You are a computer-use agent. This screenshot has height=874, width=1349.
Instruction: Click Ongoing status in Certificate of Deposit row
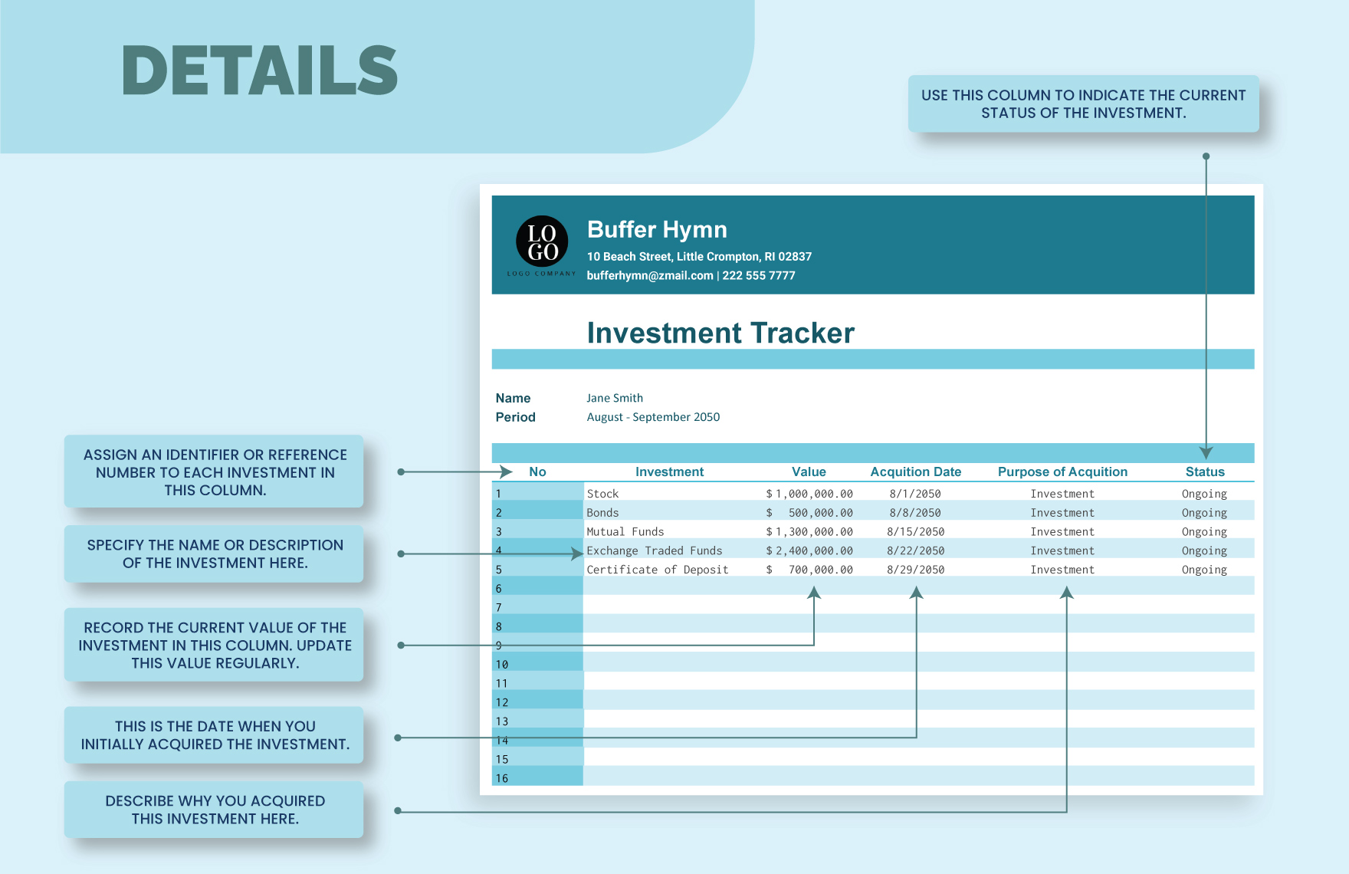1204,570
